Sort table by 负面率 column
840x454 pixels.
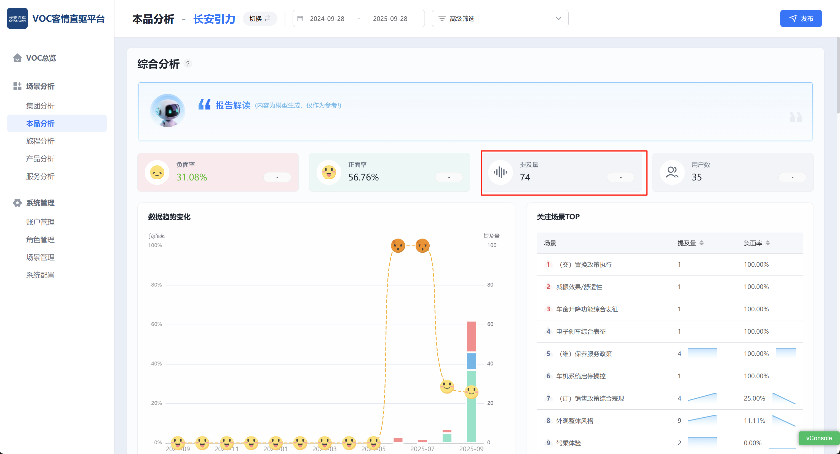(x=767, y=243)
